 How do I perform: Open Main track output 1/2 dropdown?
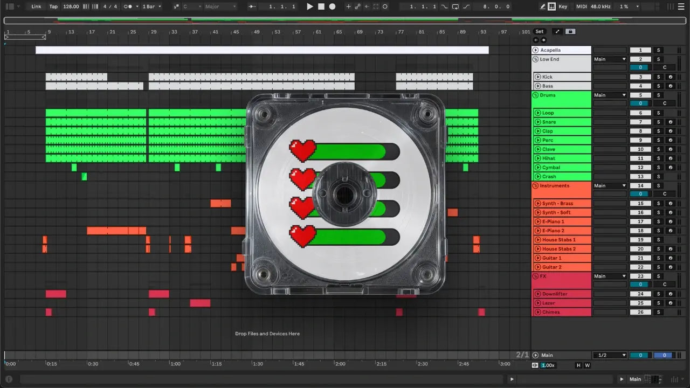coord(609,355)
